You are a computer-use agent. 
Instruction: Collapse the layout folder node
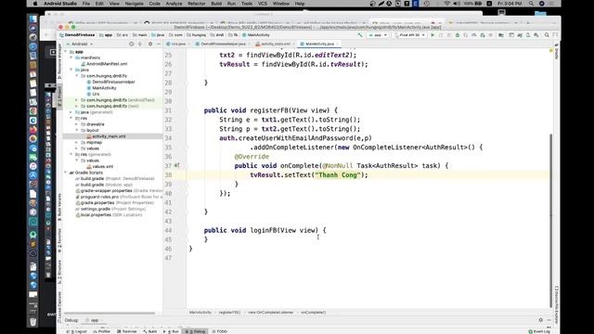click(77, 130)
